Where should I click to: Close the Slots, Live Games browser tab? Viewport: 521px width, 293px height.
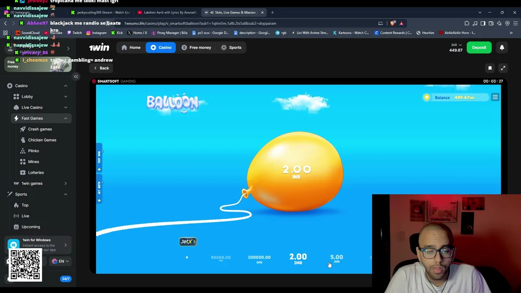262,13
